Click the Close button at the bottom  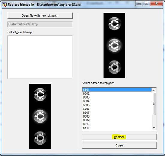119,145
